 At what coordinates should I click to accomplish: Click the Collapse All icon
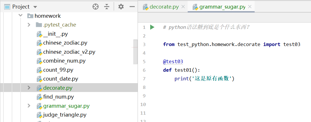pyautogui.click(x=107, y=7)
